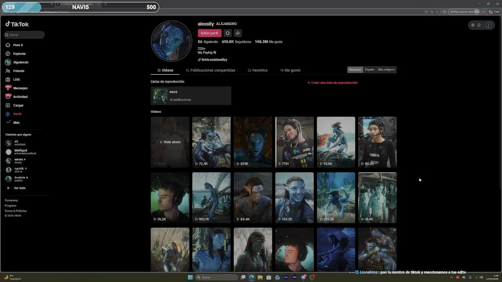Select Perfil in the sidebar

tap(13, 114)
